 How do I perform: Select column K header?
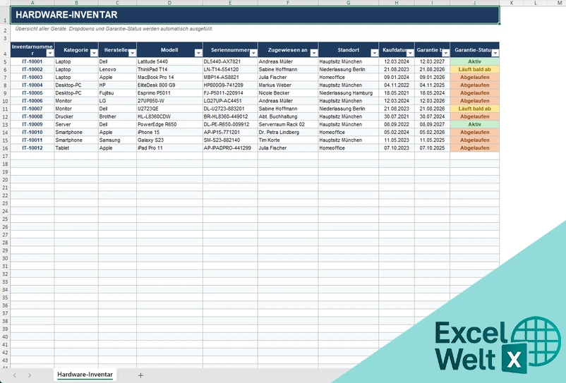(x=512, y=3)
